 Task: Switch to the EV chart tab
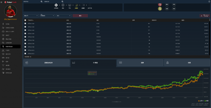[x=93, y=63]
